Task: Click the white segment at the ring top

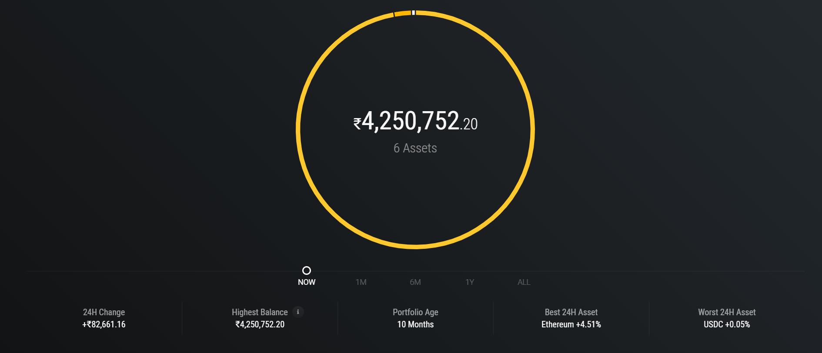Action: [414, 13]
